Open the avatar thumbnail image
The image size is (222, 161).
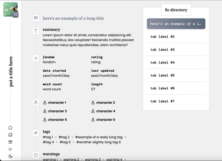[10, 9]
